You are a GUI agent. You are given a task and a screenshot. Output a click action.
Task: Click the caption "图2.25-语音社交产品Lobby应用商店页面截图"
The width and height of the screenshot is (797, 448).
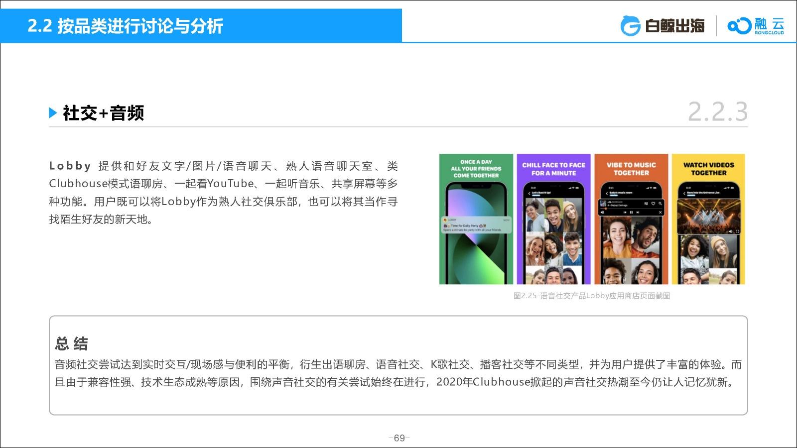(592, 296)
